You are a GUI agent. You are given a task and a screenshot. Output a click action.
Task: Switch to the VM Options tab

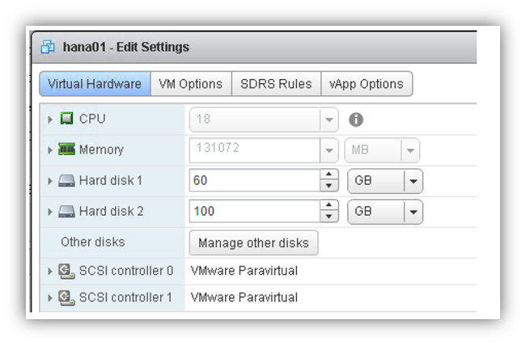tap(191, 84)
